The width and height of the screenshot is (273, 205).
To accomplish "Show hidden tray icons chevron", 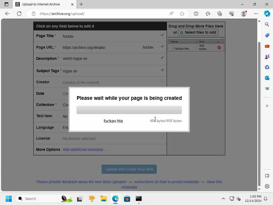I will click(x=223, y=199).
